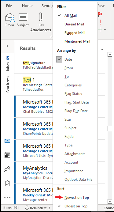Click the results scrollbar down arrow
This screenshot has width=114, height=212.
[110, 202]
